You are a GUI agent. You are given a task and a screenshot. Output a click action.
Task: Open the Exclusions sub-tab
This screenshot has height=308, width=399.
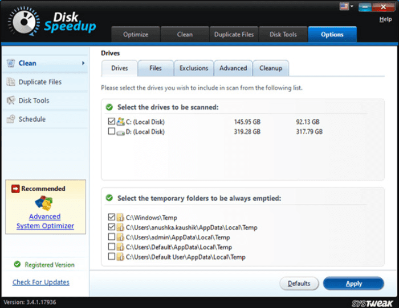pyautogui.click(x=194, y=68)
